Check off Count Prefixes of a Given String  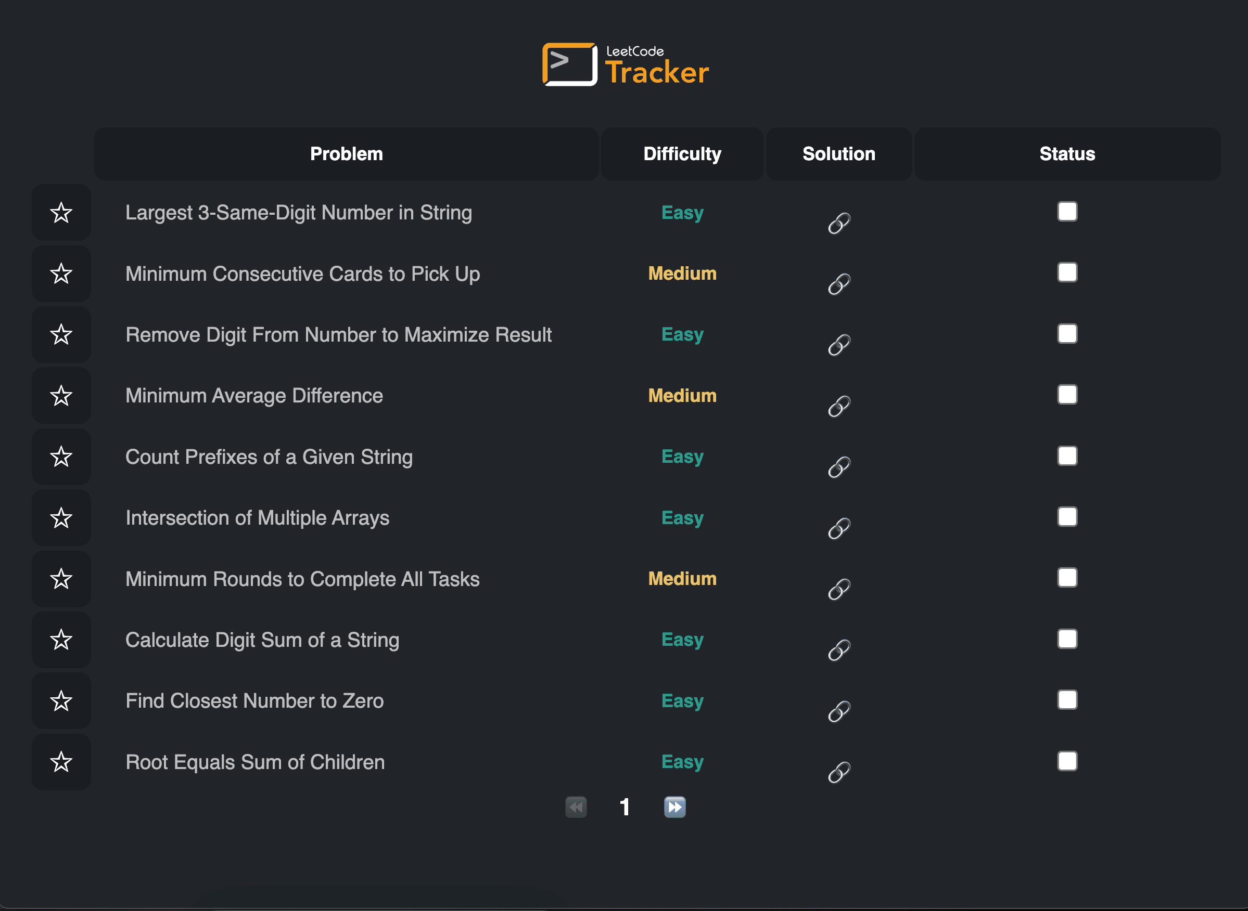(x=1067, y=455)
